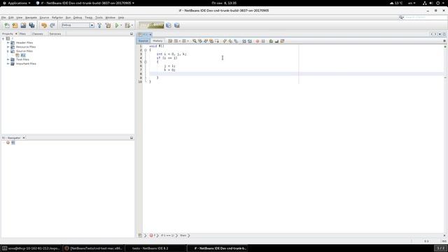Open the volume icon in system tray
Screen dimensions: 448x252
pos(431,3)
